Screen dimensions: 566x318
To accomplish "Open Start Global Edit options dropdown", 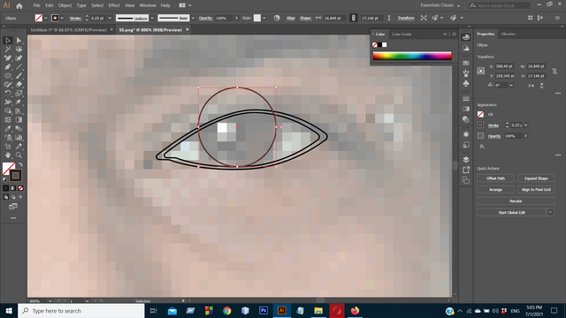I will 550,212.
